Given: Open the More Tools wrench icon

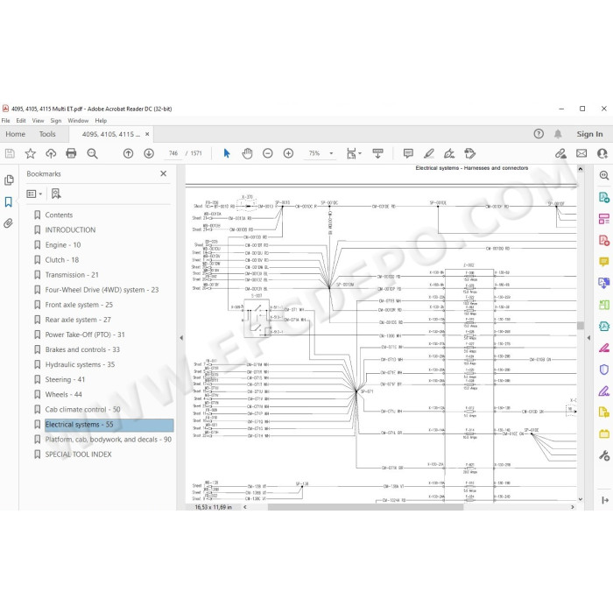Looking at the screenshot, I should click(604, 455).
